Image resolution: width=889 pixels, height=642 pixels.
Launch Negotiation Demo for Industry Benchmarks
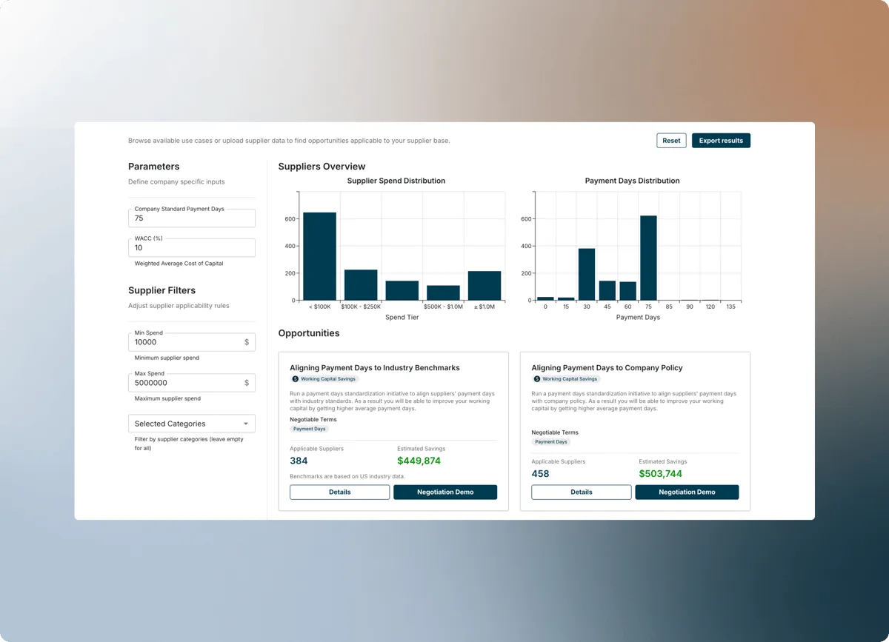(x=445, y=492)
